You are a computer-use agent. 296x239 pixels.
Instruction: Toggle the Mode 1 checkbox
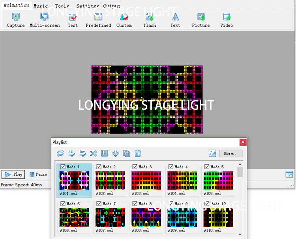pos(63,167)
